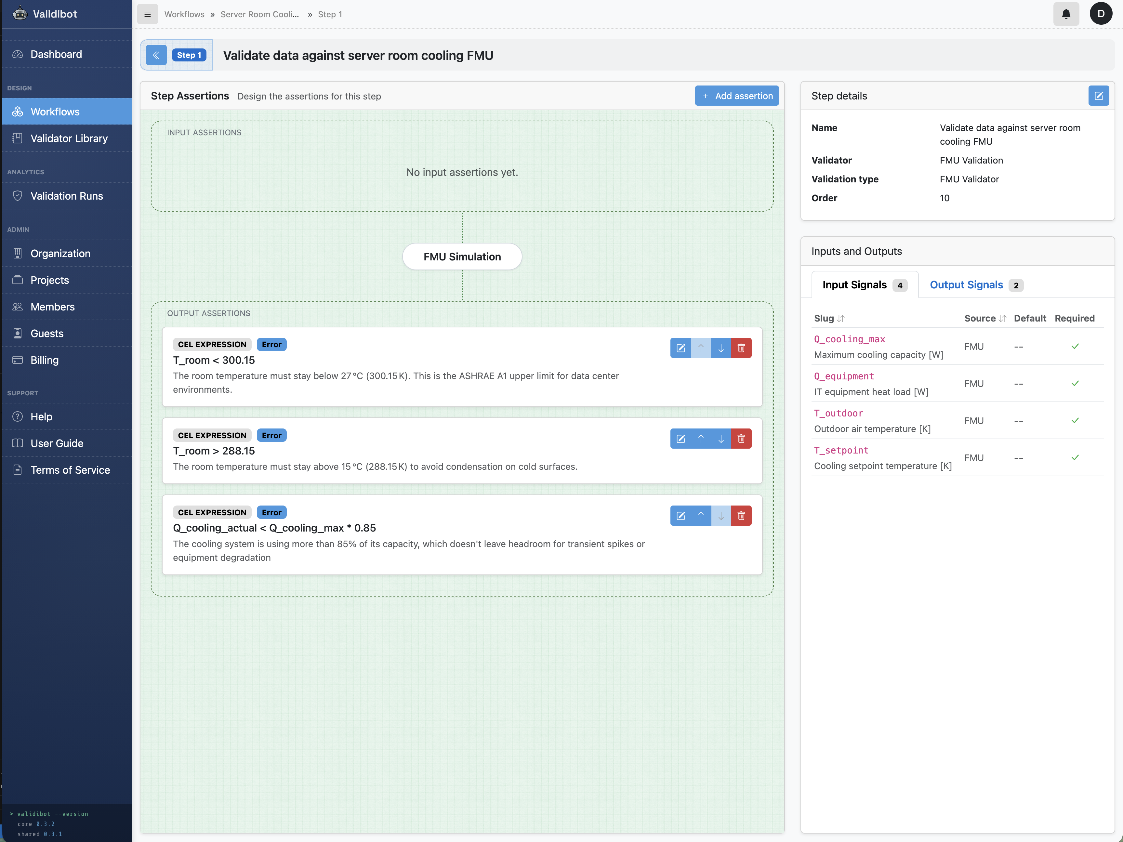Select Validation Runs in the sidebar
Screen dimensions: 1123x842
(x=67, y=195)
